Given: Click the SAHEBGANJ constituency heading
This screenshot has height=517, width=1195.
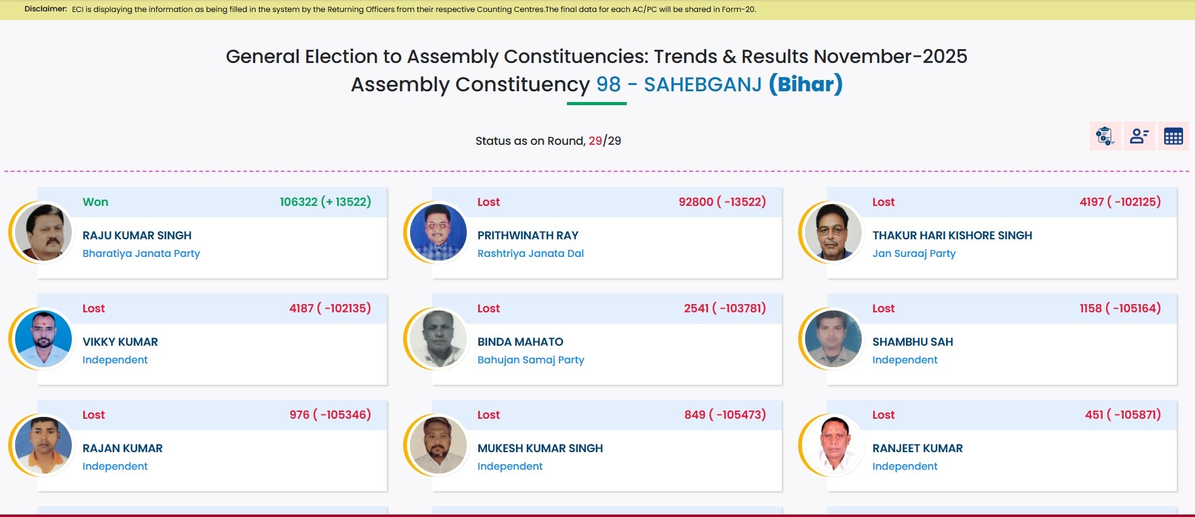Looking at the screenshot, I should coord(702,84).
